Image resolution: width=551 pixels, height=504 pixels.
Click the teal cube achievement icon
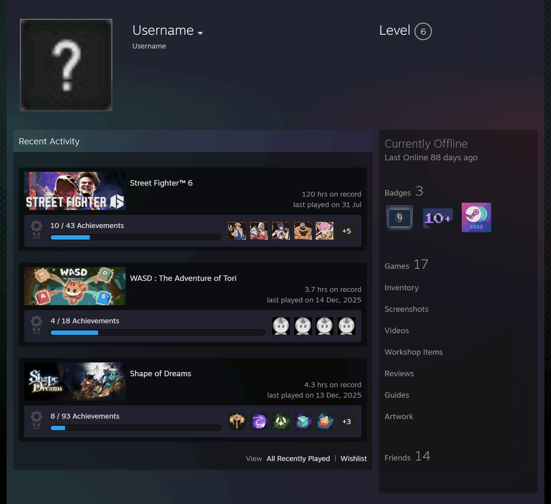[303, 421]
